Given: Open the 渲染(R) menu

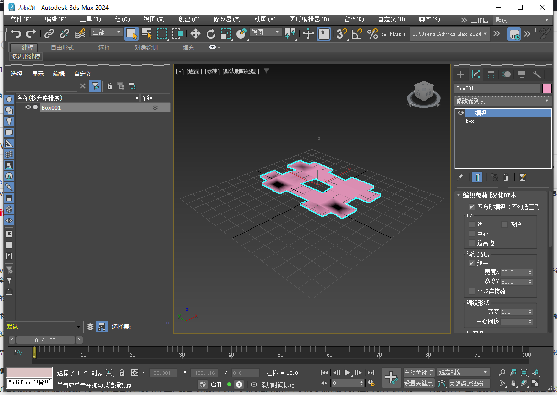Looking at the screenshot, I should click(x=352, y=20).
